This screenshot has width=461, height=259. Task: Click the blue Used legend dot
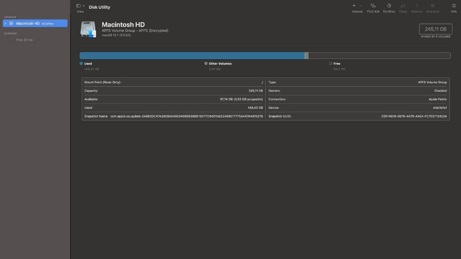point(81,64)
